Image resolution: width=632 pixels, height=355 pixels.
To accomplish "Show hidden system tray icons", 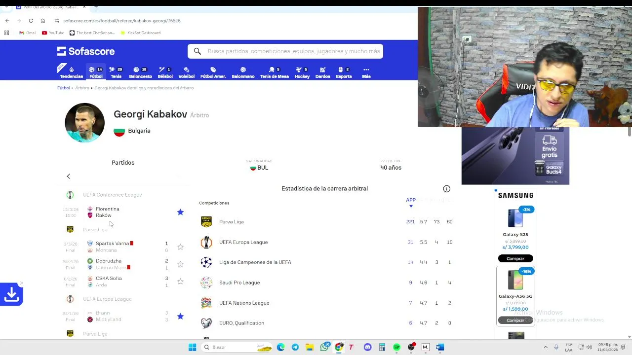I will [x=546, y=347].
